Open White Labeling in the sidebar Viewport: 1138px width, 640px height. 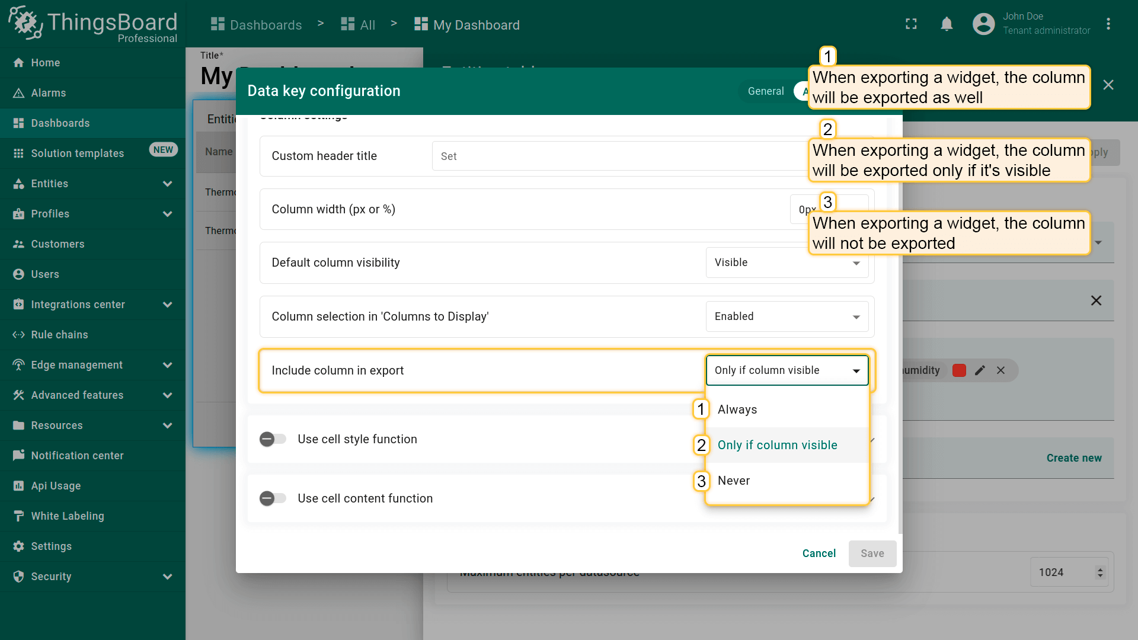(67, 516)
